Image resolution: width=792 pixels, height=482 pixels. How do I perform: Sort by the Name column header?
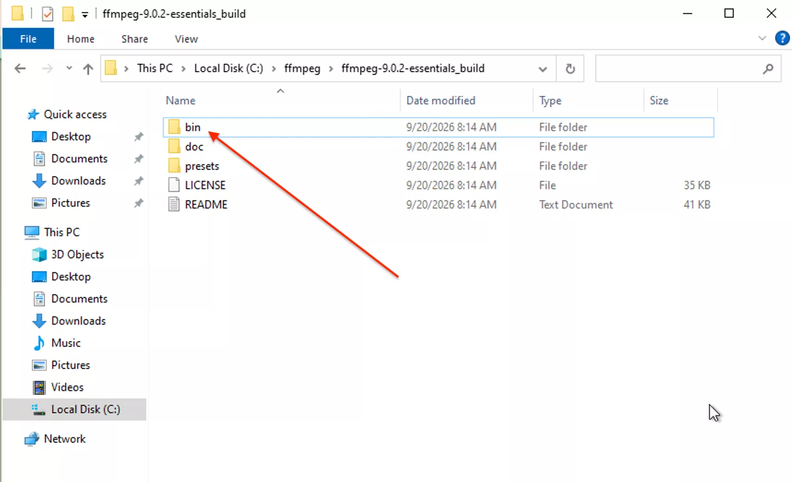(180, 101)
